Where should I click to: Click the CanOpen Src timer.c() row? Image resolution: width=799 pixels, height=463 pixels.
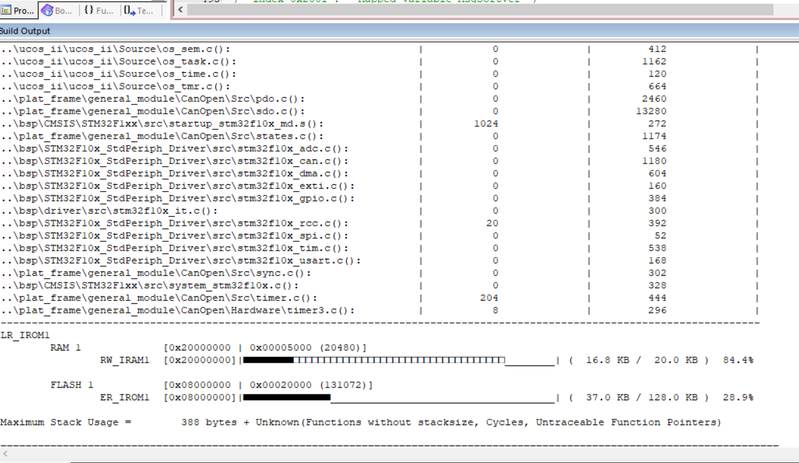tap(379, 297)
